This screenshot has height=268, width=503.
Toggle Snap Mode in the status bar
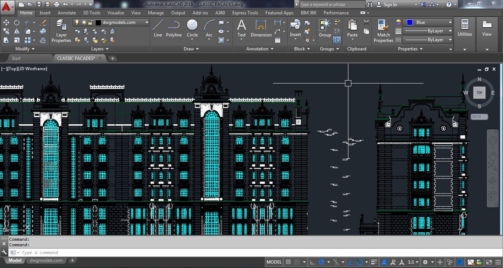[x=296, y=262]
